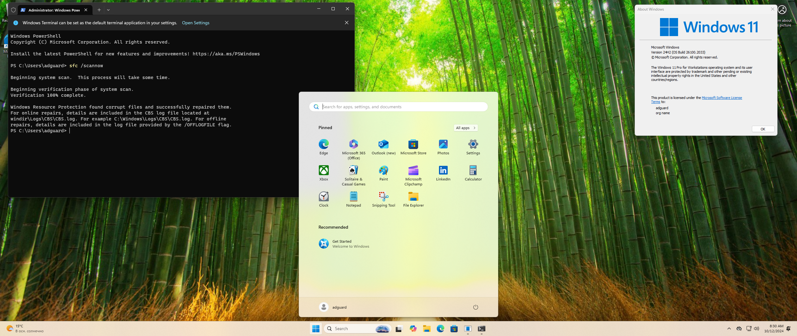Screen dimensions: 797x336
Task: Open Clock app from pinned list
Action: tap(323, 199)
